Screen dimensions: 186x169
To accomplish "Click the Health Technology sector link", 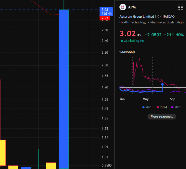I will pos(133,22).
